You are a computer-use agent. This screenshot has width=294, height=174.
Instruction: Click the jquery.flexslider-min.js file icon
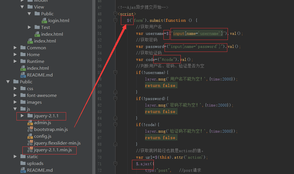coord(30,143)
